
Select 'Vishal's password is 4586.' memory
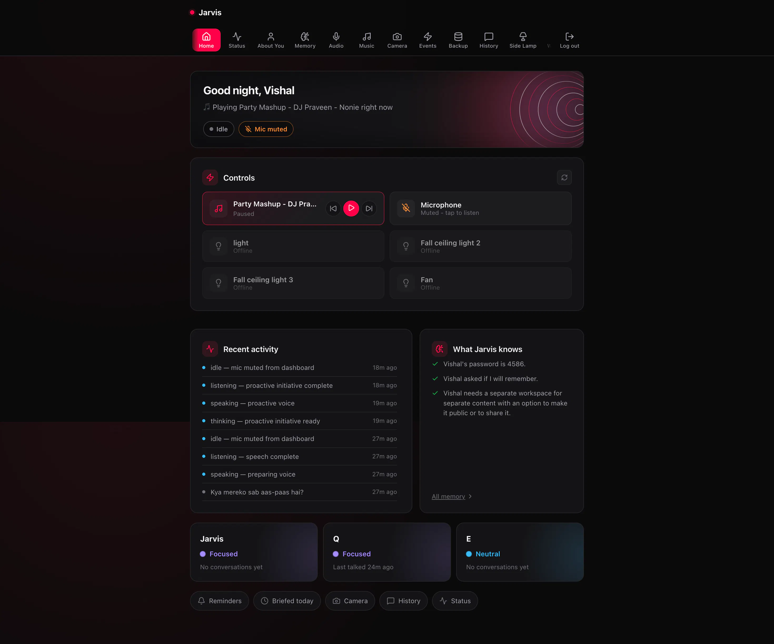(x=484, y=364)
